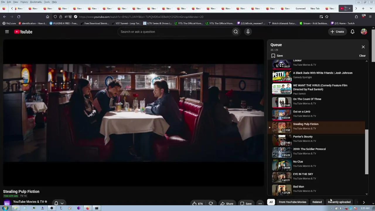Play Perrier's Bounty from queue
Screen dimensions: 375x211
pos(316,139)
